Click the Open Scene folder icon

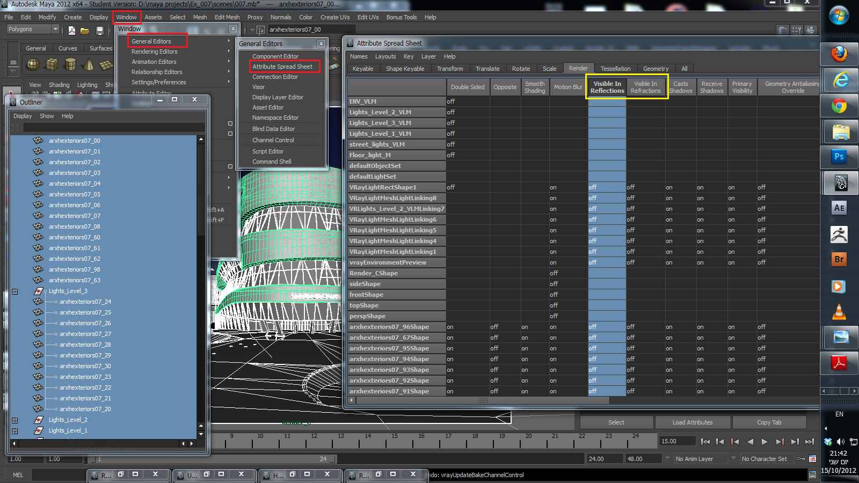(x=85, y=31)
